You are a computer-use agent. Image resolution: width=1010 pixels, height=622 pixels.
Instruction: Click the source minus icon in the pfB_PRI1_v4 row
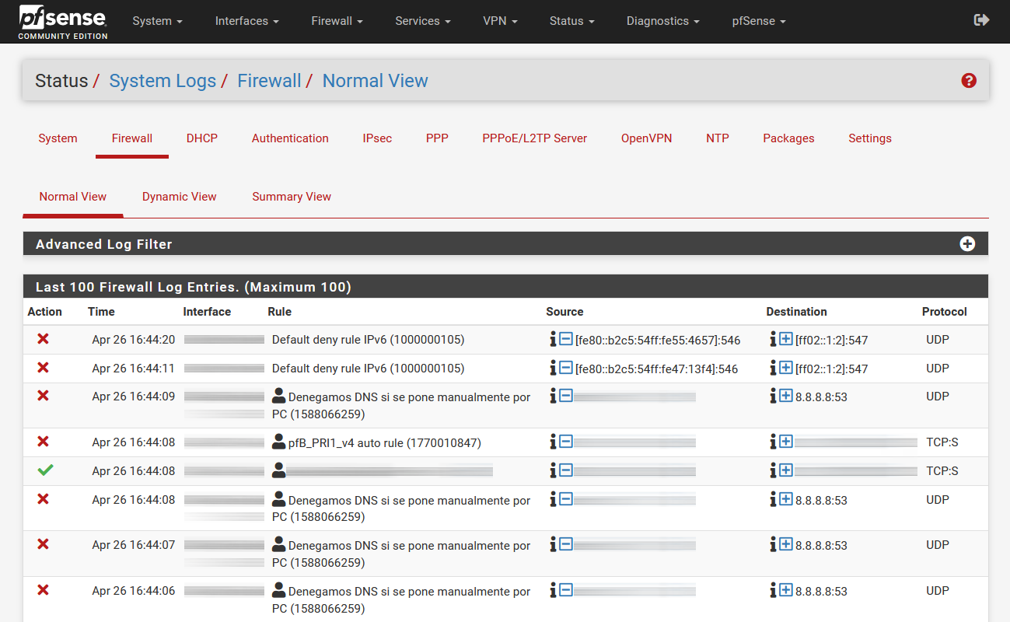tap(566, 442)
